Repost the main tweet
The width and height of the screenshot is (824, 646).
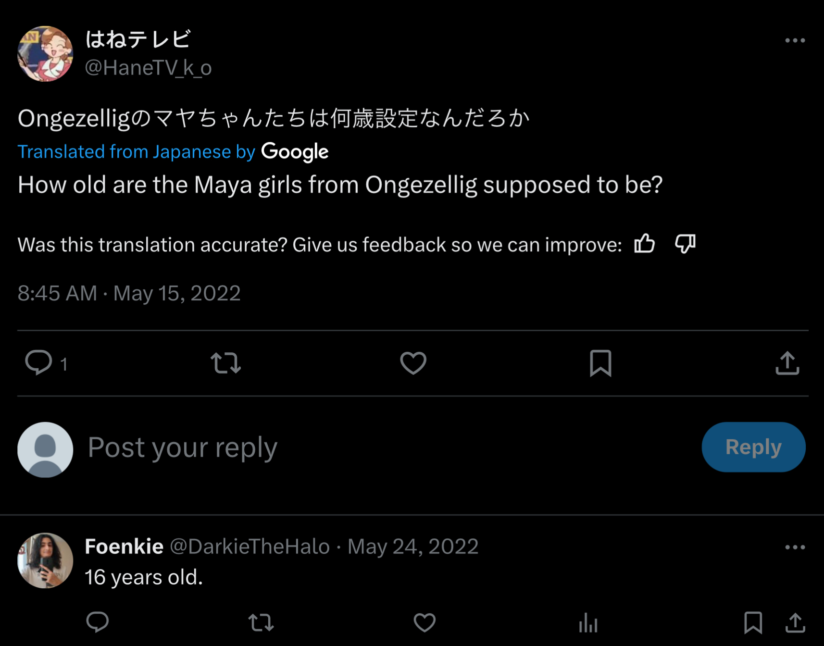pyautogui.click(x=225, y=363)
